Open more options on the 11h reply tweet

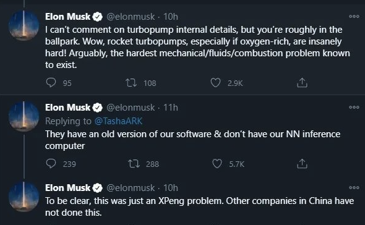[354, 108]
